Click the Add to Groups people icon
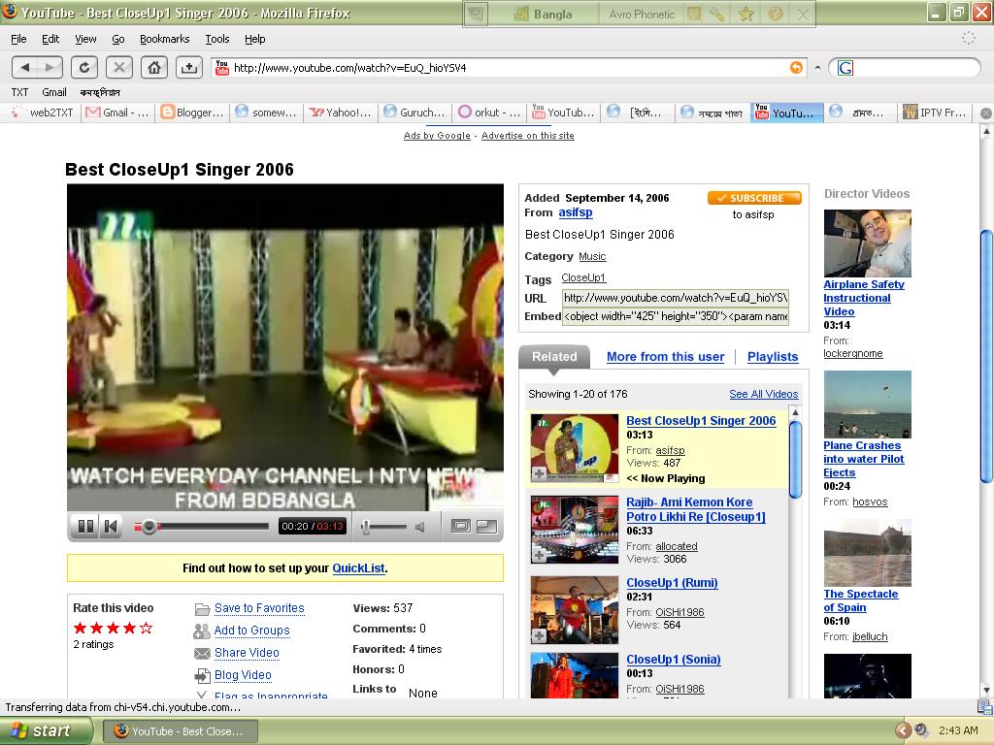994x745 pixels. [202, 631]
